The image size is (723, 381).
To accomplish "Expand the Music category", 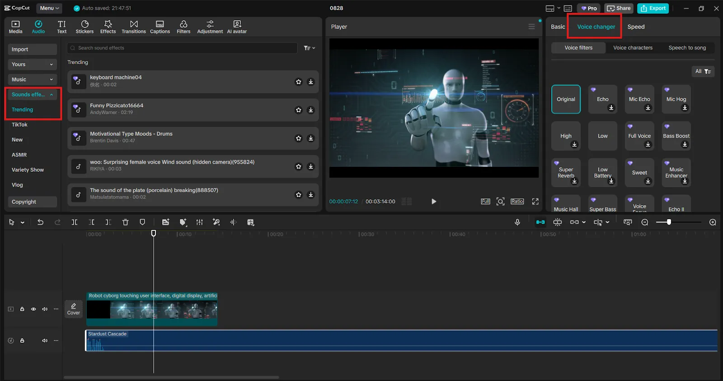I will click(x=33, y=79).
